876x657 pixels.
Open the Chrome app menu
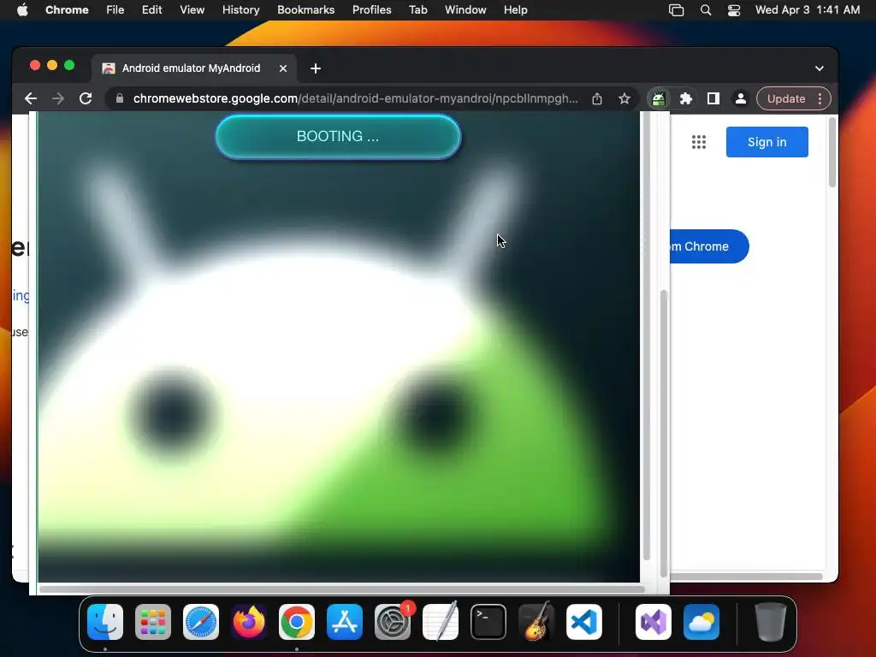[x=67, y=10]
